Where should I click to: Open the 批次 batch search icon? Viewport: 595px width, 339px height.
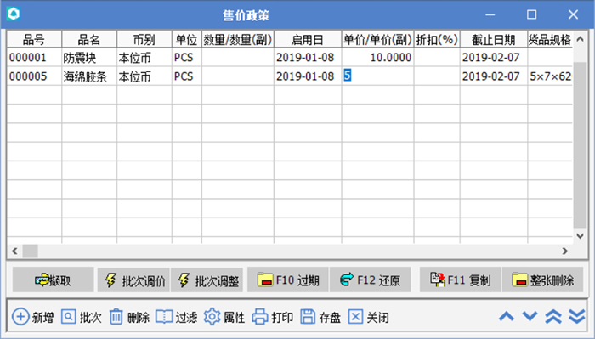coord(69,316)
